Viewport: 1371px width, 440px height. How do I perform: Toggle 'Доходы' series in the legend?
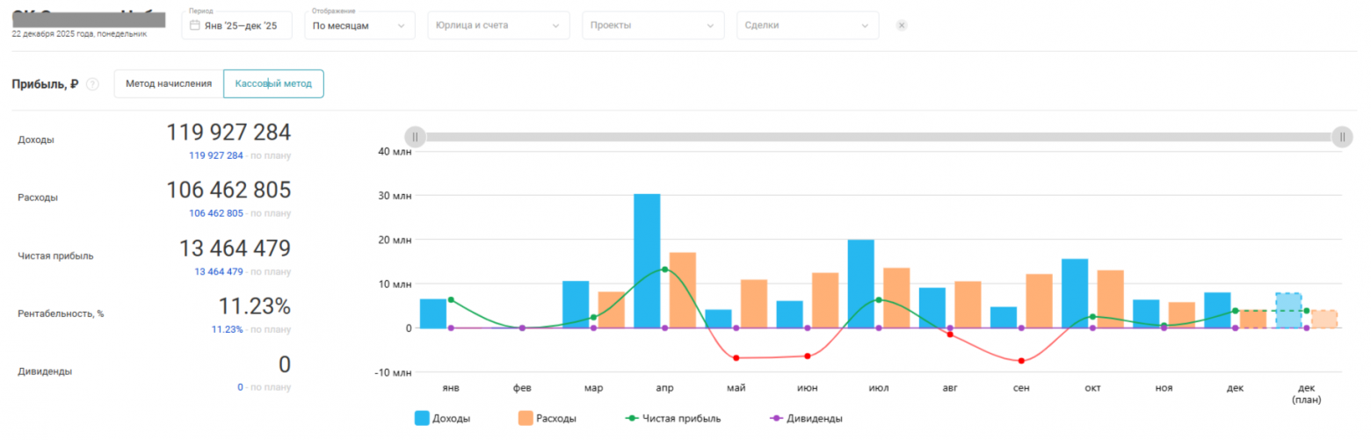[443, 419]
